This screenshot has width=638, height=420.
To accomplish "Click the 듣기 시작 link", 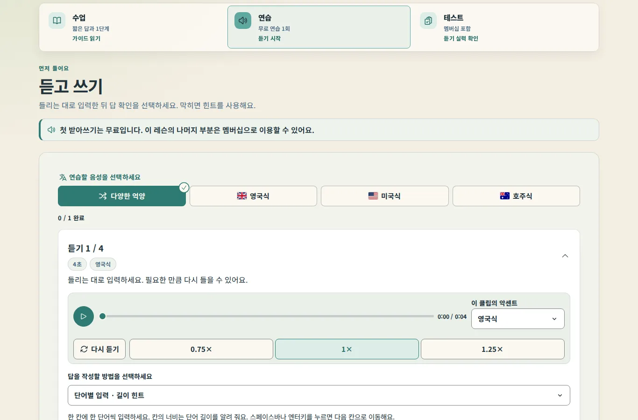I will click(269, 39).
